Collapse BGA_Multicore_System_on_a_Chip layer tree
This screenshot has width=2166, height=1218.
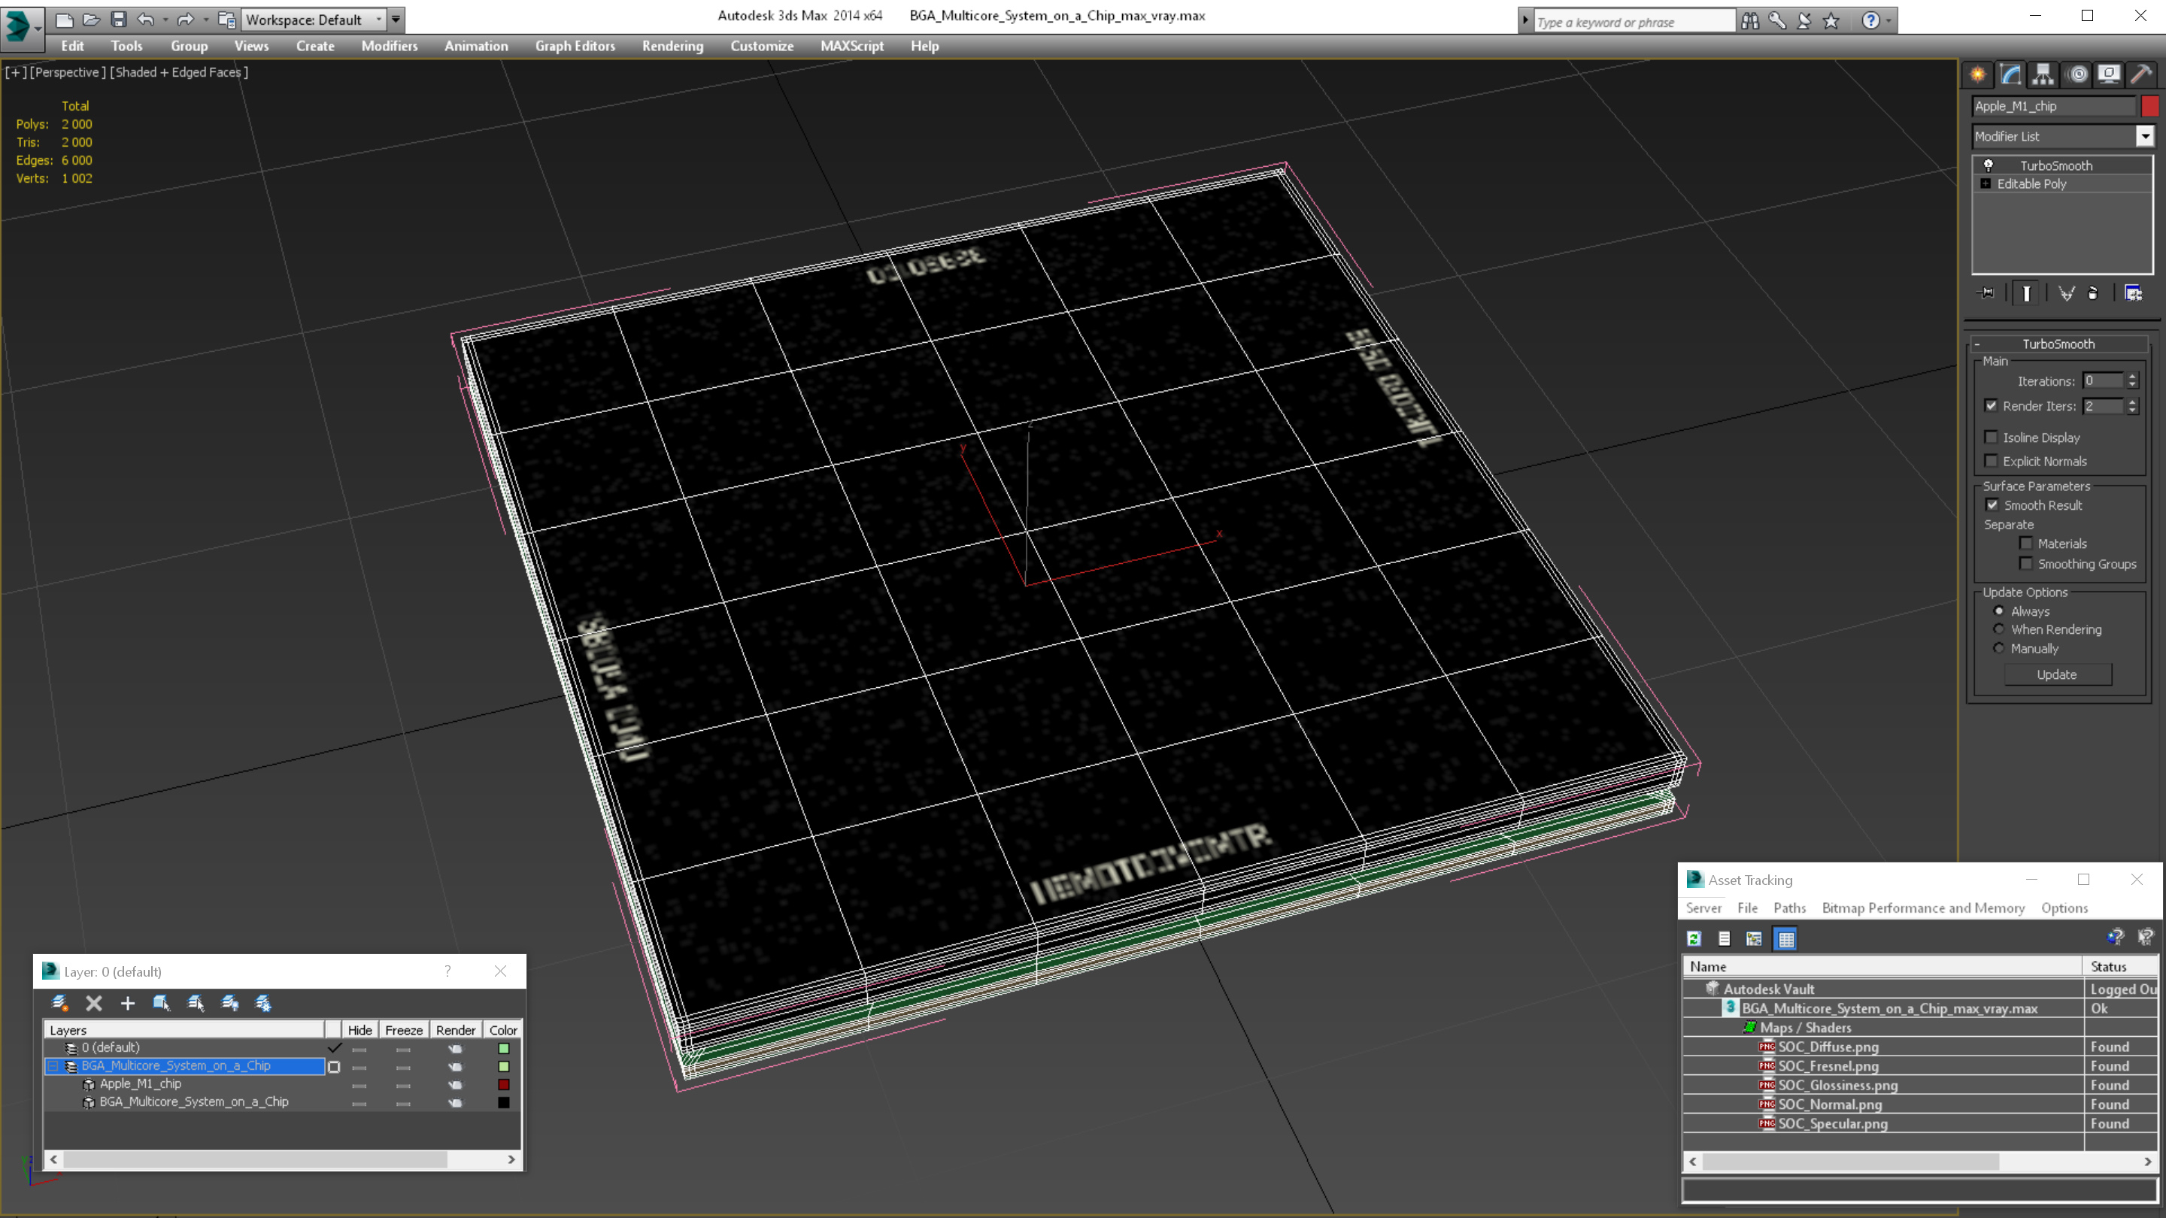52,1066
